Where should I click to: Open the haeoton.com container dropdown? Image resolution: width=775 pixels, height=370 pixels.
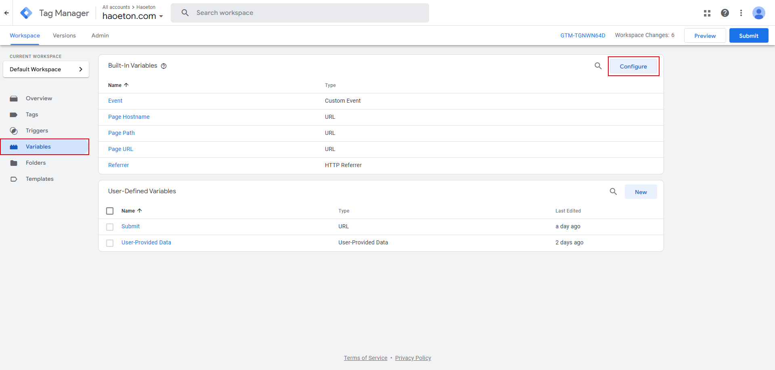point(133,16)
